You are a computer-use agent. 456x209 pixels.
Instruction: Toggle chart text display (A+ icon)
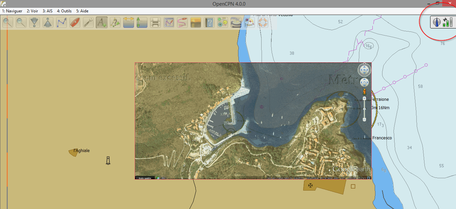pos(102,23)
